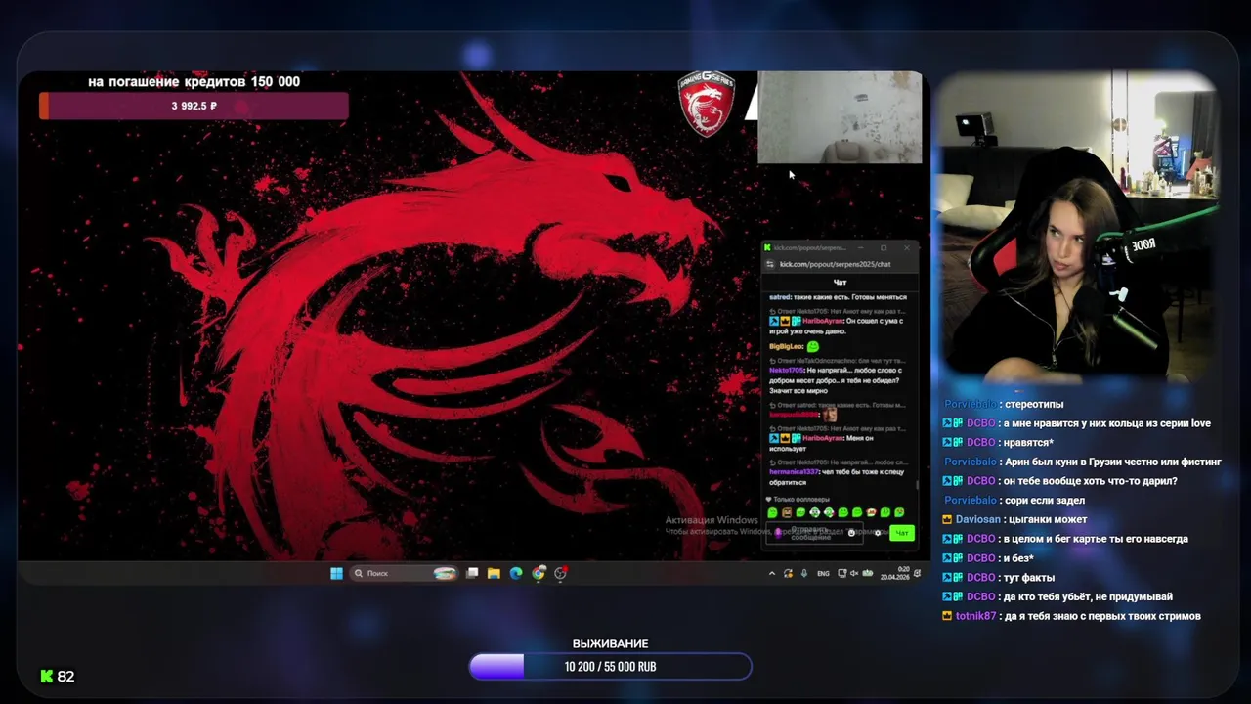Click Porviebalo's message сори если задел
This screenshot has height=704, width=1251.
pyautogui.click(x=1045, y=501)
